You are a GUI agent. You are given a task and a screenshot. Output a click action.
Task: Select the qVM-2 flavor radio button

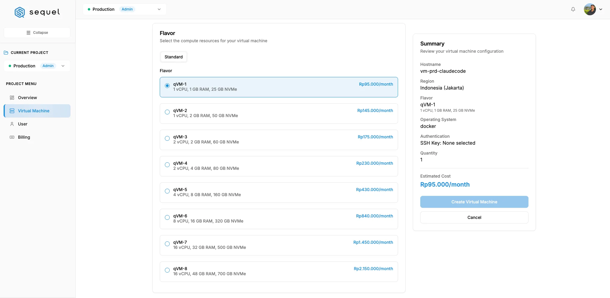click(167, 112)
